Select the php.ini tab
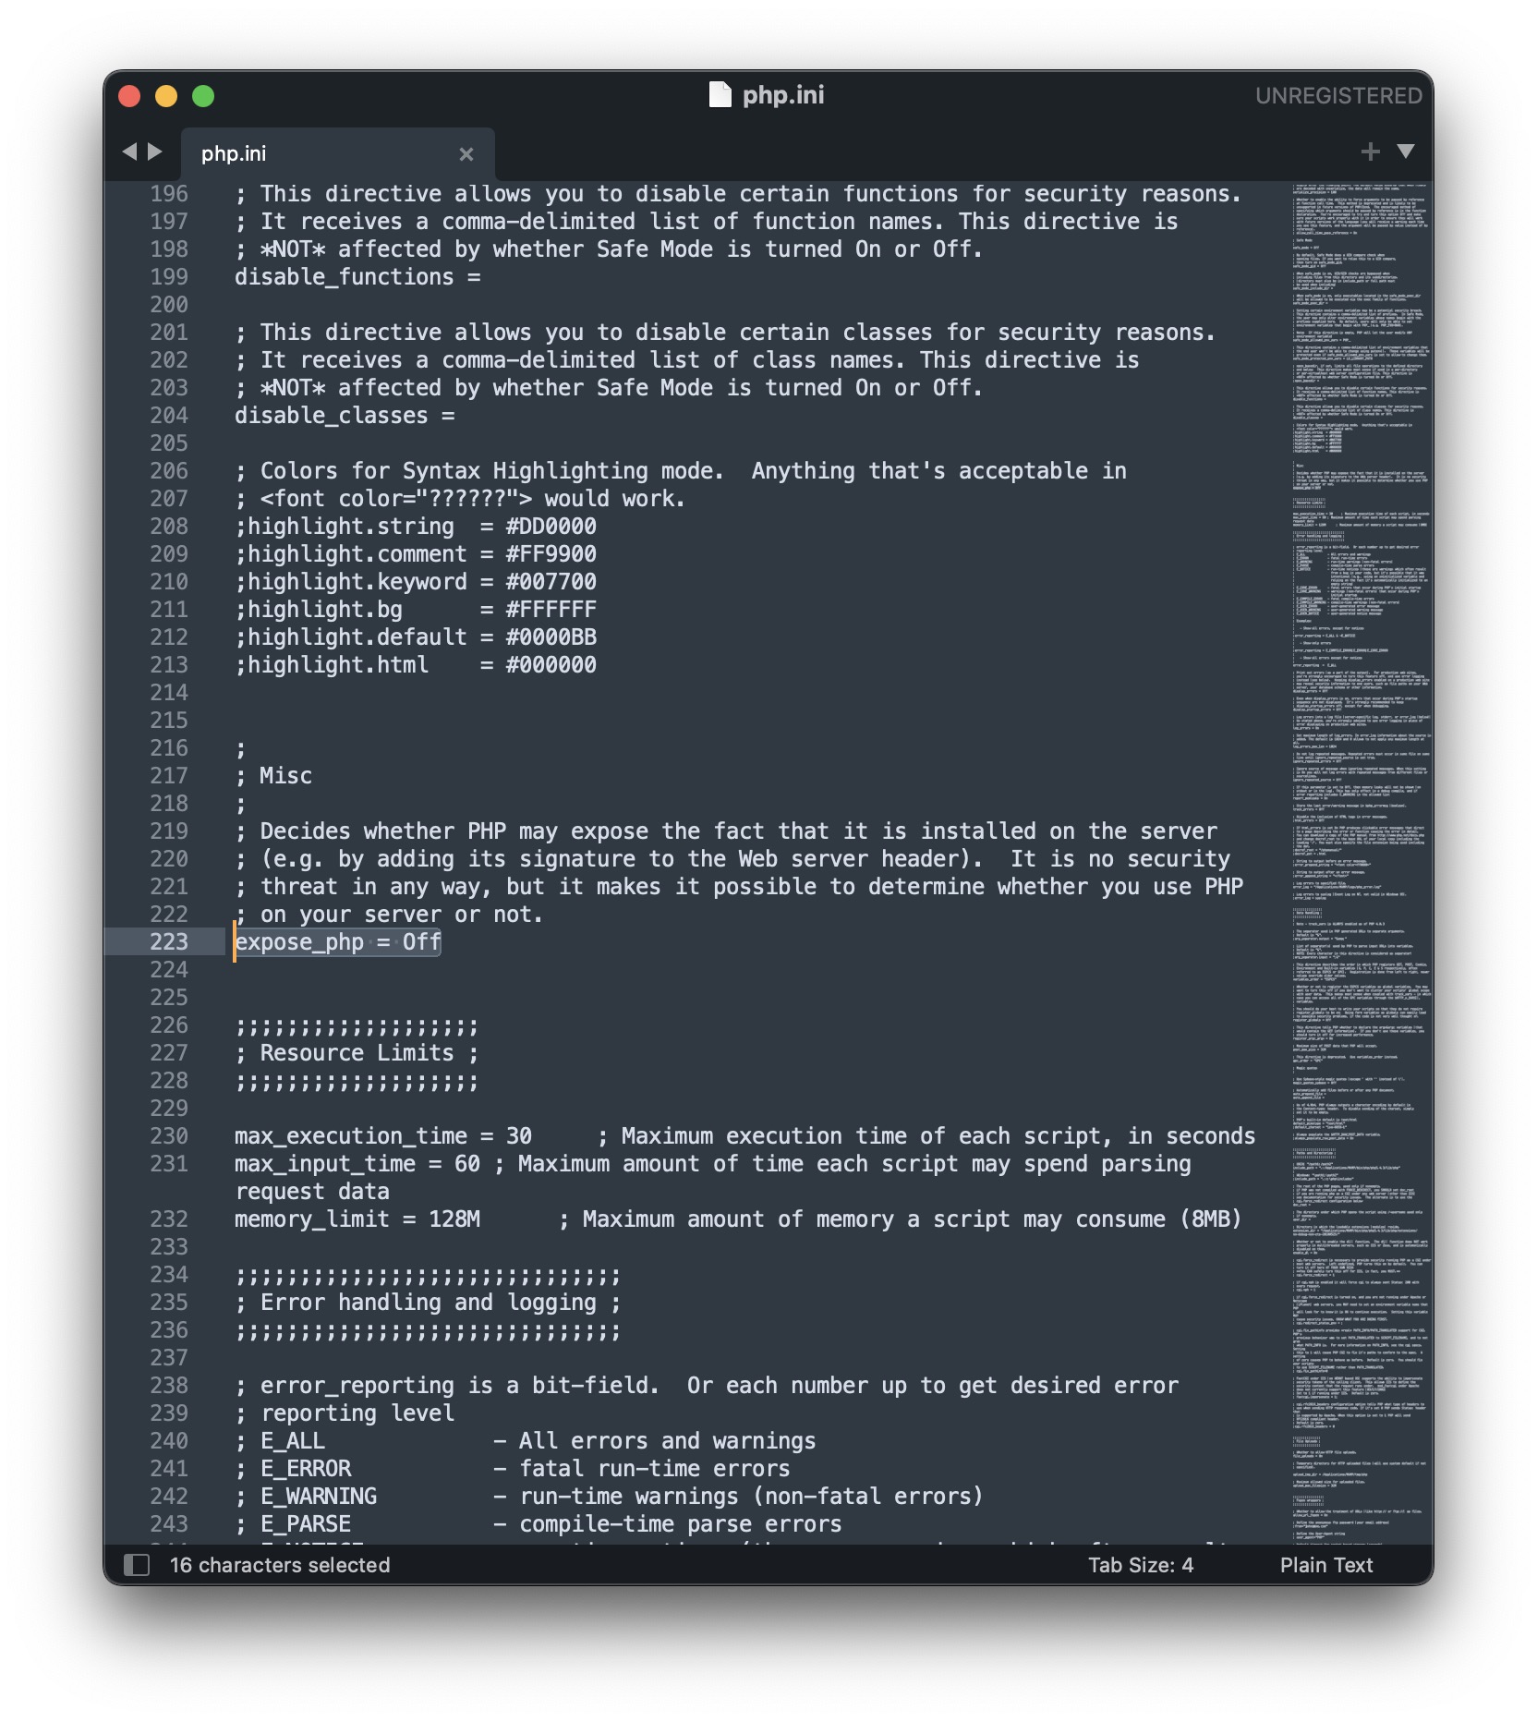 pyautogui.click(x=338, y=153)
